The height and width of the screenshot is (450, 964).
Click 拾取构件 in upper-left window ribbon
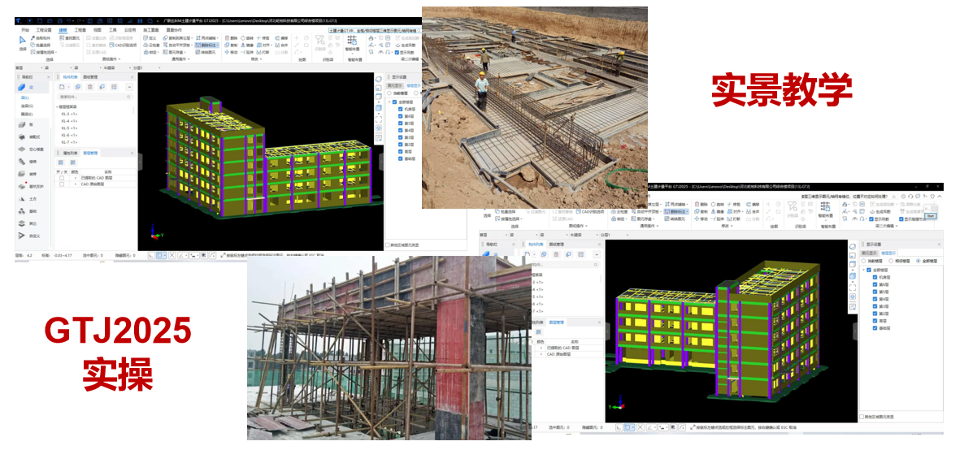pos(42,38)
